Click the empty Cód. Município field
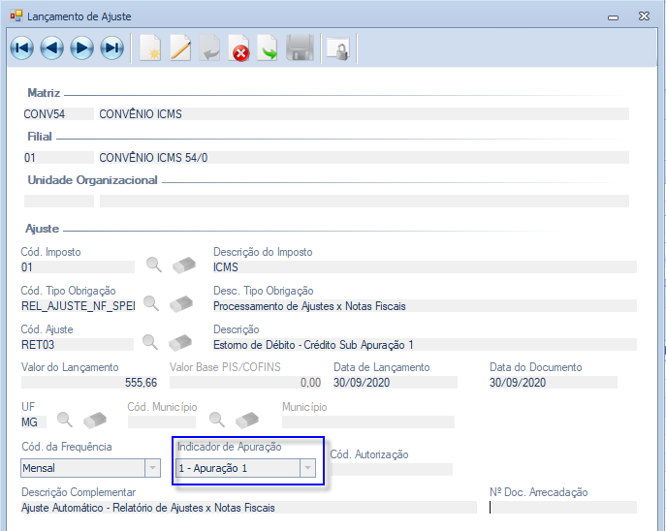 point(162,422)
